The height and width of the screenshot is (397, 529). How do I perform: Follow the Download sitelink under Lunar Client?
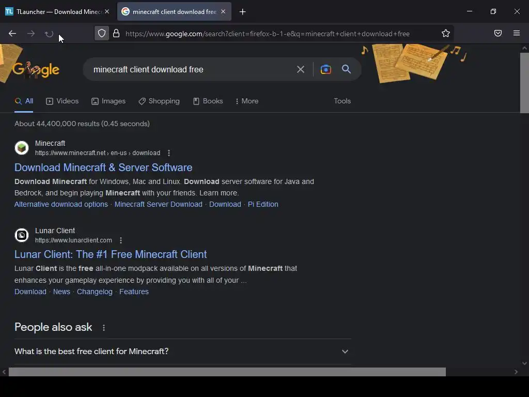(x=30, y=292)
